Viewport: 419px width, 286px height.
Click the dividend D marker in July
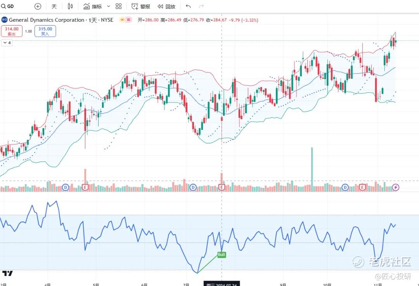tap(193, 188)
